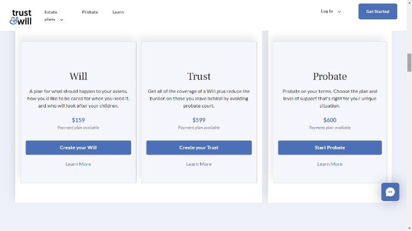
Task: Click Create your Will button
Action: (x=78, y=148)
